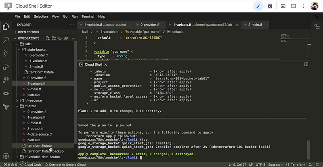This screenshot has width=323, height=167.
Task: Collapse all folders in explorer
Action: coord(66,38)
